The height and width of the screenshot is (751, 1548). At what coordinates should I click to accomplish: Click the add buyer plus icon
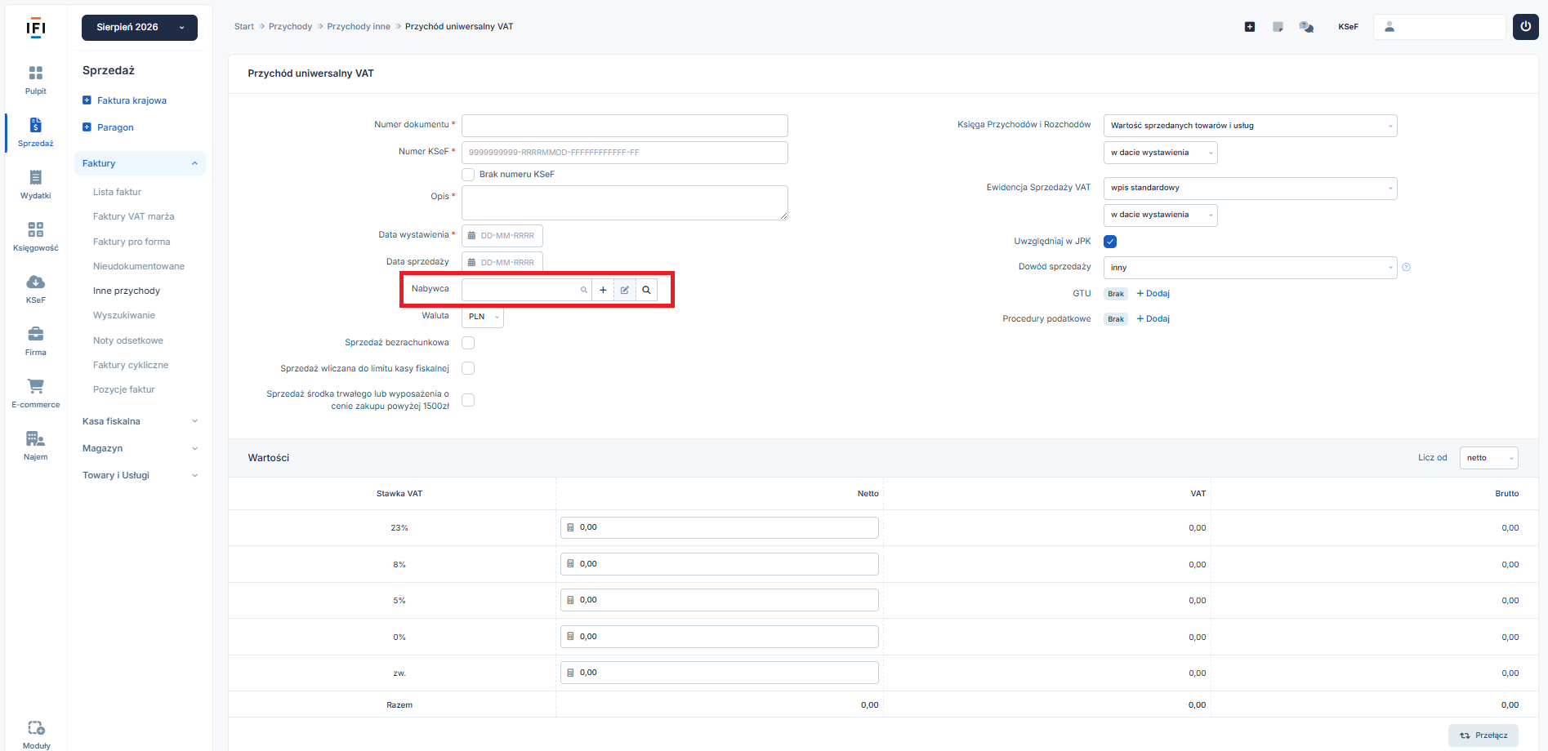[x=603, y=290]
